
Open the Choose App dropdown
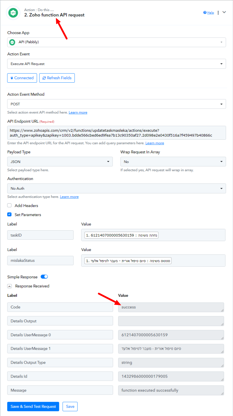click(x=117, y=42)
